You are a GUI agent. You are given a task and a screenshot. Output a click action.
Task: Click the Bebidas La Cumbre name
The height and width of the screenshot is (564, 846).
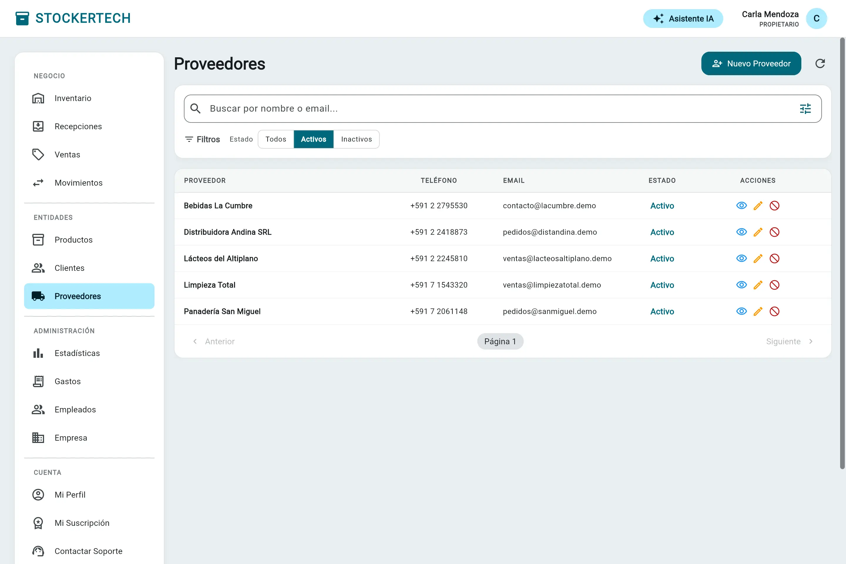point(218,205)
